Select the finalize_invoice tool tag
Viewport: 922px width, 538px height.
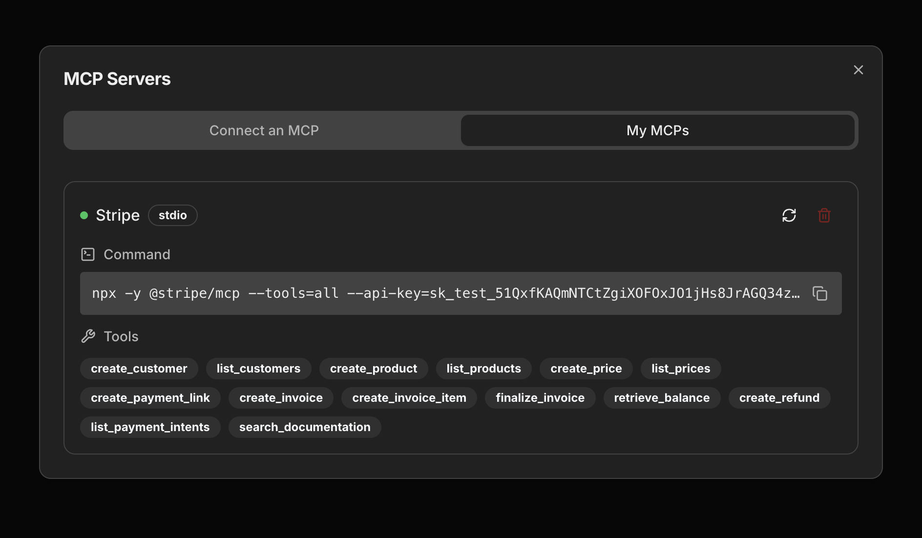tap(540, 398)
